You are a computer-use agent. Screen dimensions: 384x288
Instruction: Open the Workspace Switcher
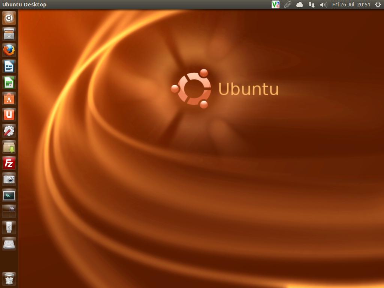[9, 211]
